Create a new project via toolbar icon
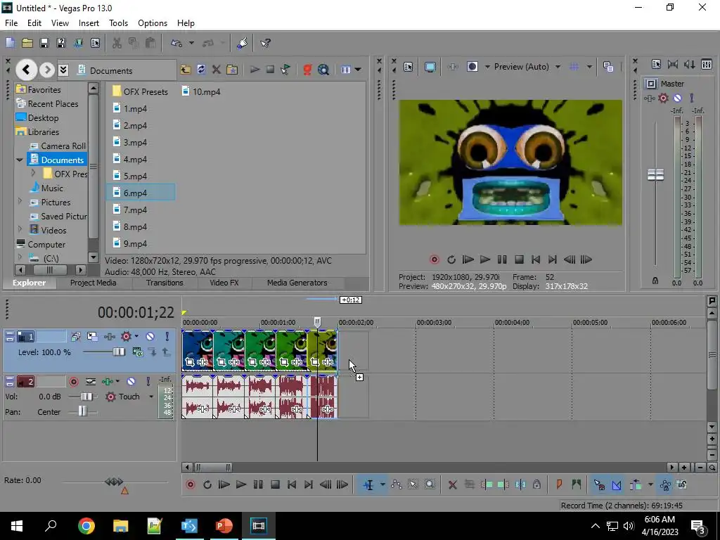720x540 pixels. coord(10,43)
